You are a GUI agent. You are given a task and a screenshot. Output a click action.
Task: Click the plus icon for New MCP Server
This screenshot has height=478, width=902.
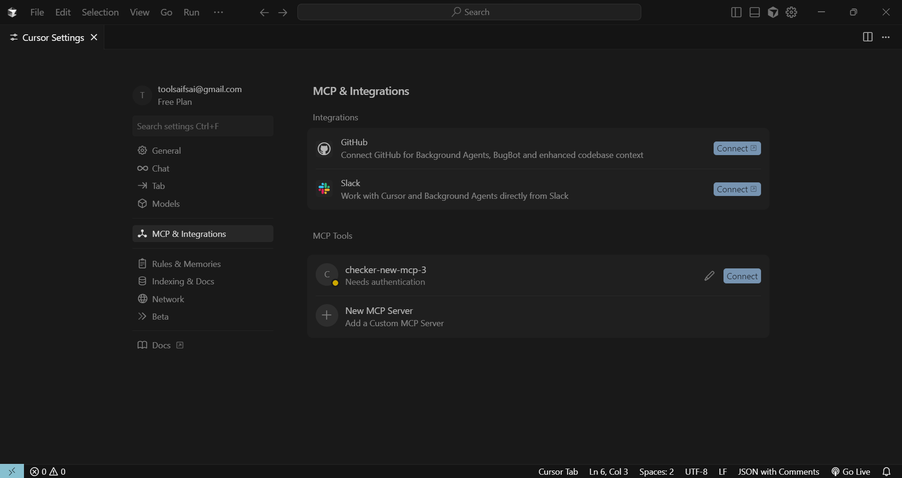327,315
